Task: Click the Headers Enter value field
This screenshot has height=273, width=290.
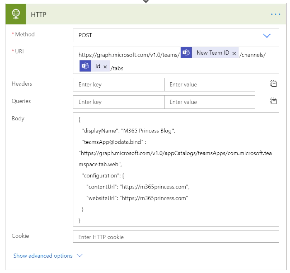Action: pyautogui.click(x=210, y=84)
